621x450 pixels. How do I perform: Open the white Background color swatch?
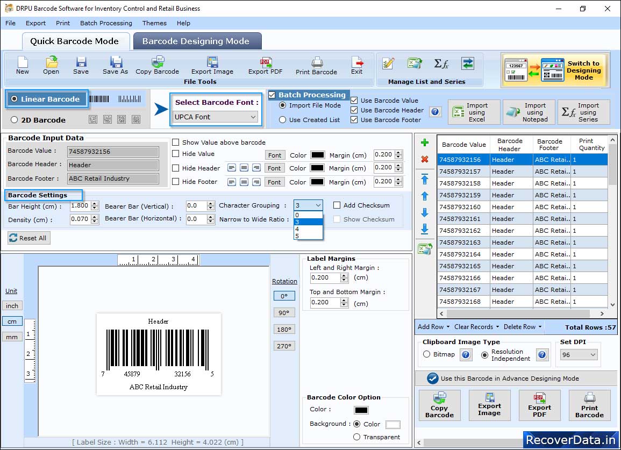coord(392,425)
